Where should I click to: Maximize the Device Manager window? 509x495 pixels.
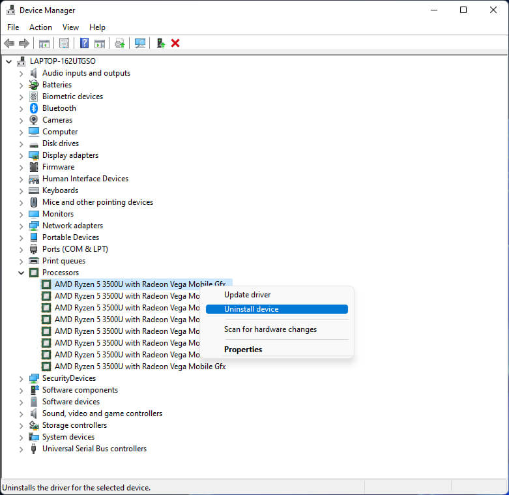coord(463,10)
